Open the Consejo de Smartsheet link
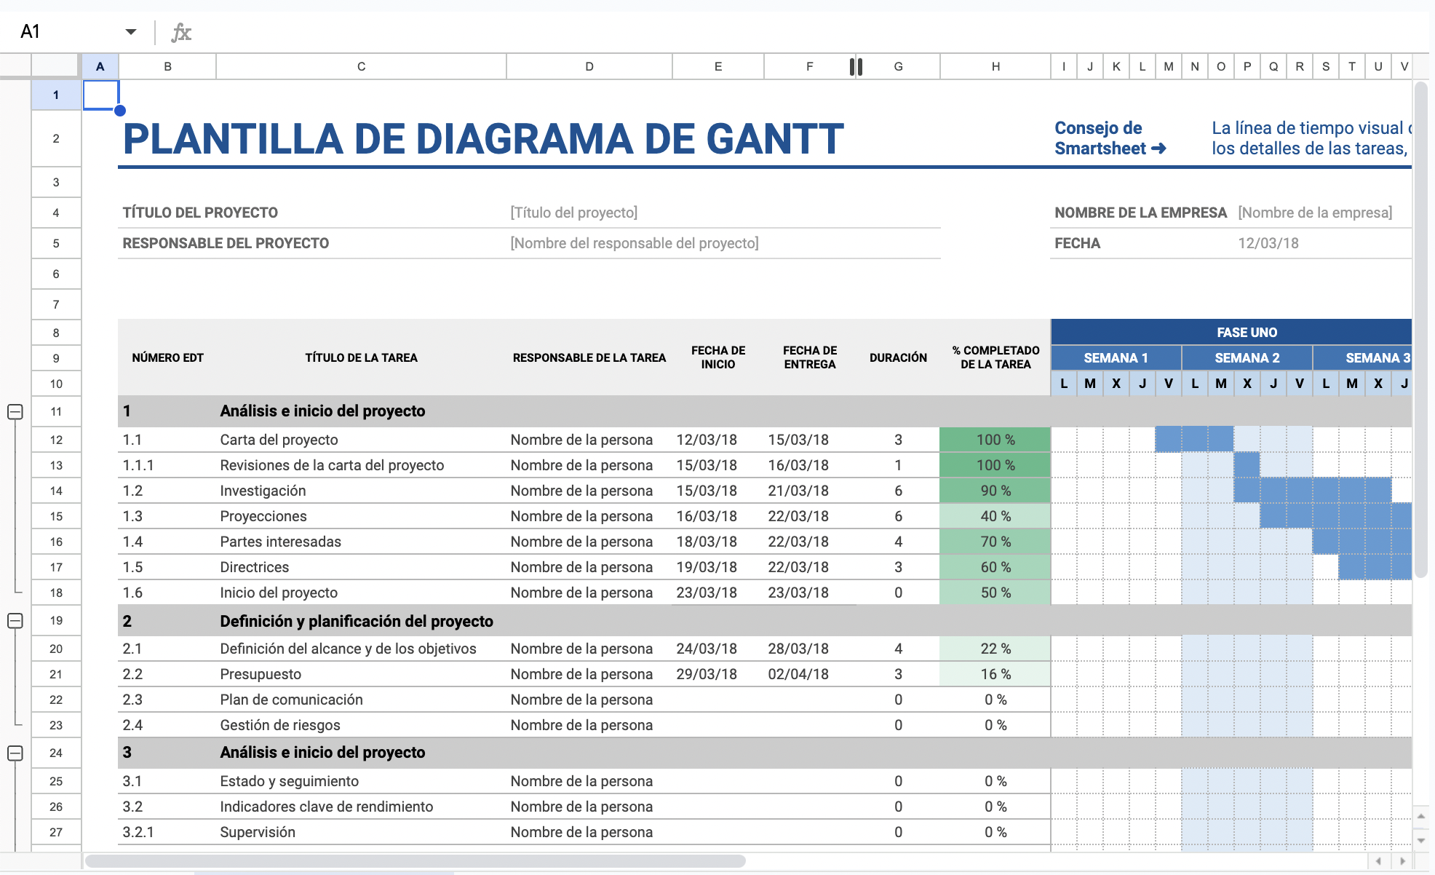The width and height of the screenshot is (1435, 875). [1110, 138]
